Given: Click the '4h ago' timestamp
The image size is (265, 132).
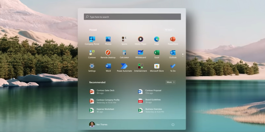Looking at the screenshot, I should click(100, 112).
